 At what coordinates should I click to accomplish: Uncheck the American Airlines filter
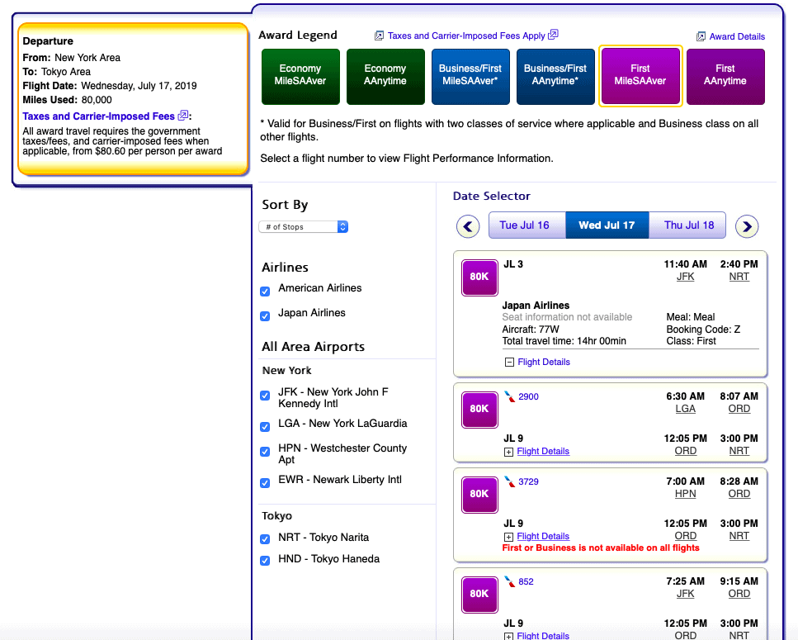tap(265, 292)
